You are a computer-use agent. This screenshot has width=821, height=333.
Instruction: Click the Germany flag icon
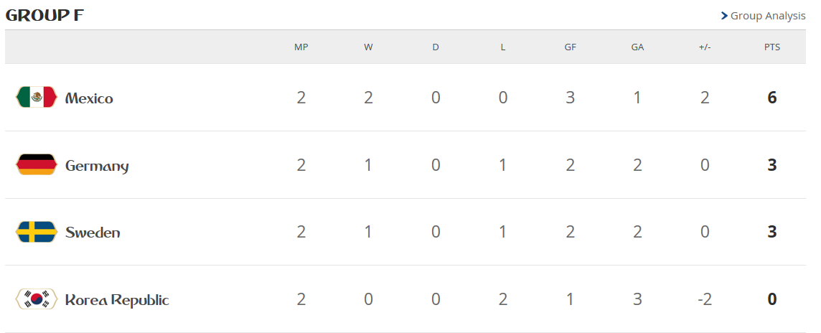(x=36, y=165)
